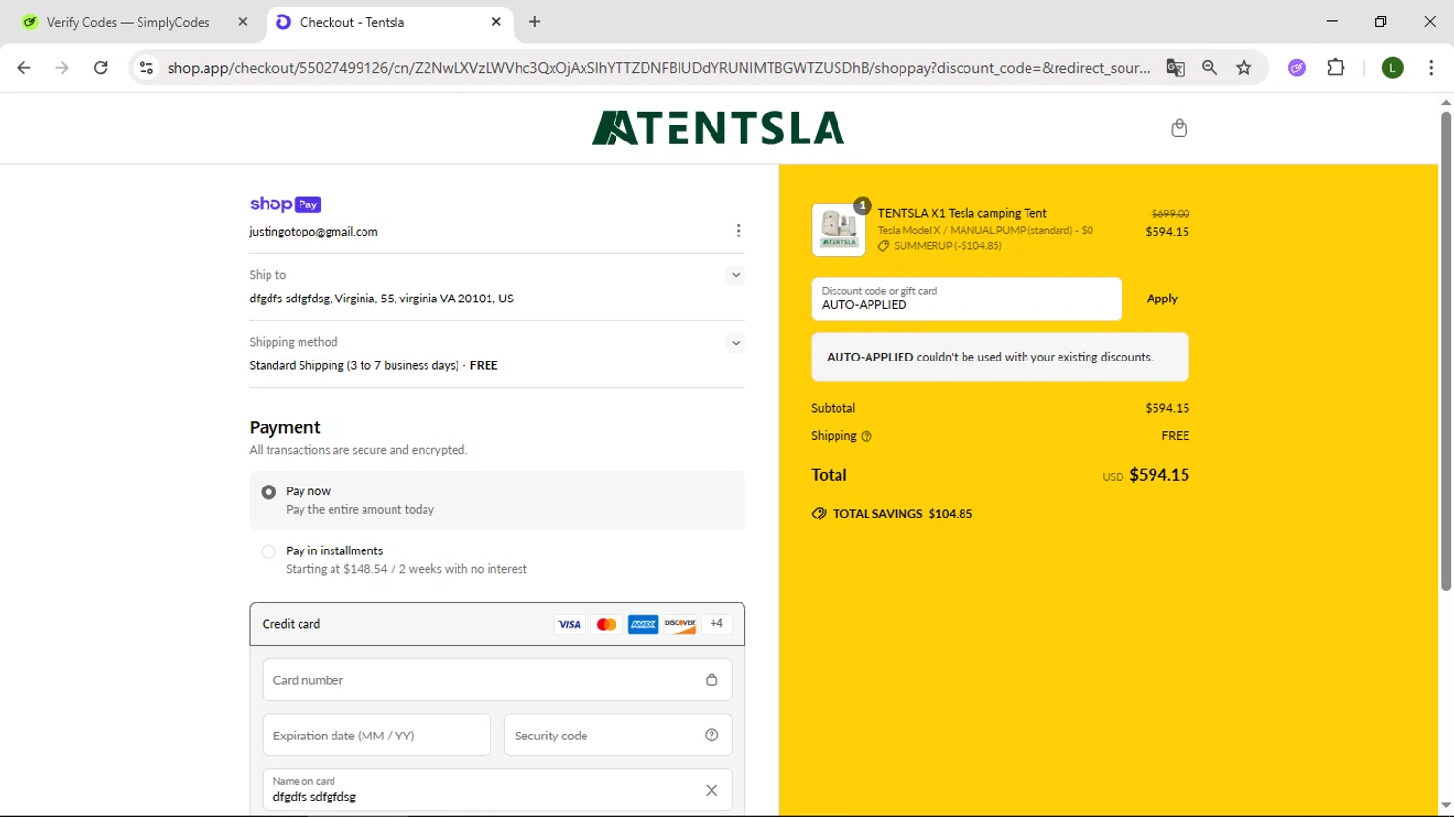Image resolution: width=1454 pixels, height=817 pixels.
Task: Click the page vertical scrollbar
Action: point(1445,351)
